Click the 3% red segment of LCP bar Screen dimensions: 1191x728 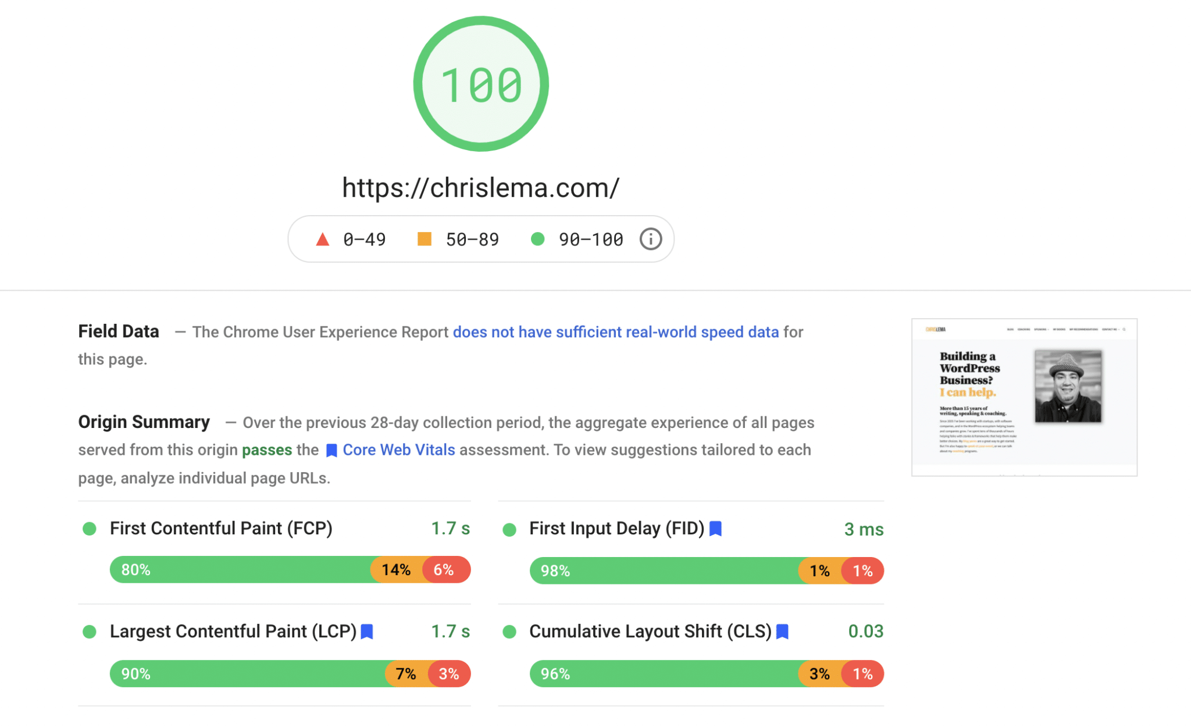click(x=450, y=674)
